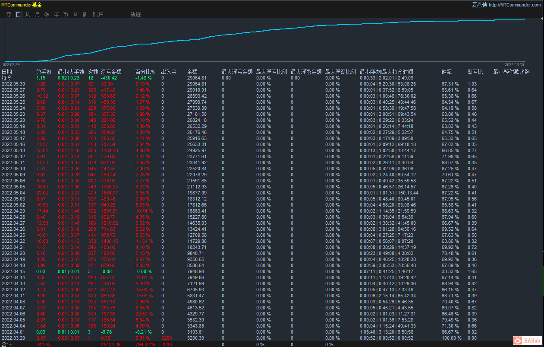Click the win rate value 100.00 %
The height and width of the screenshot is (347, 544).
point(451,338)
